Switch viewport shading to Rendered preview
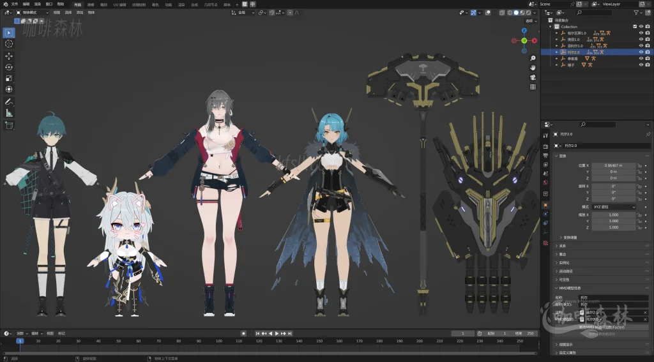 click(528, 13)
